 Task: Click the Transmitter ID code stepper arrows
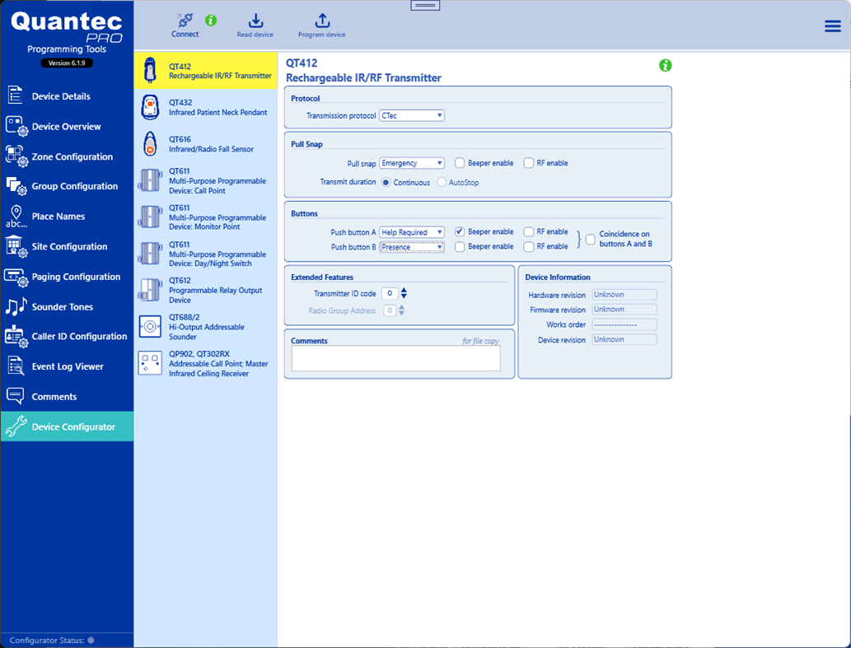click(404, 293)
